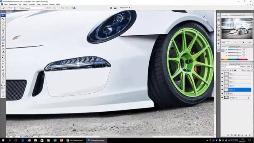Open the Fläche fill arrow
This screenshot has height=143, width=254.
[251, 70]
